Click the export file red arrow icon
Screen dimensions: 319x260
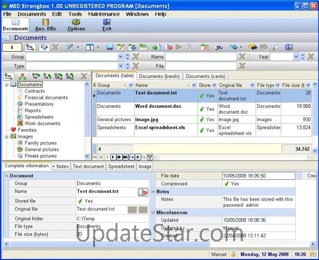click(168, 48)
